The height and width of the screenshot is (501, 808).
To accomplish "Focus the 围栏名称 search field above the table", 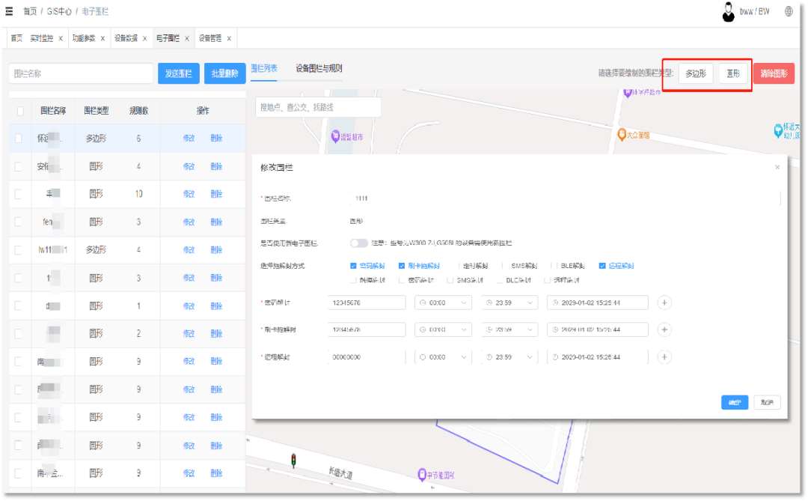I will (x=81, y=73).
